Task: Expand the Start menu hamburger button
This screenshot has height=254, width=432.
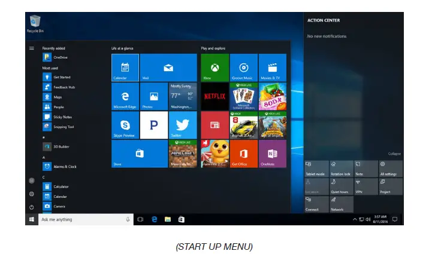Action: point(32,48)
